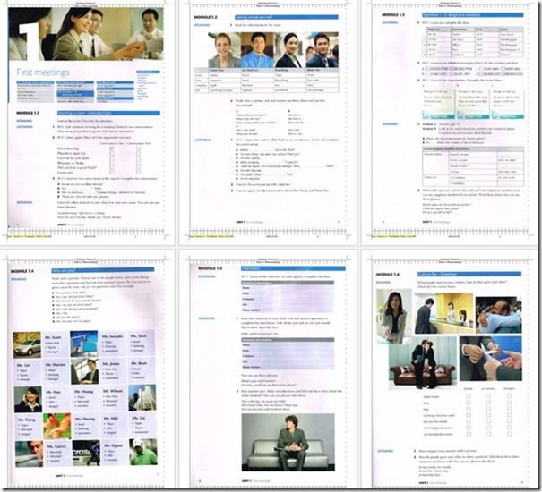Viewport: 542px width, 492px height.
Task: Select the 'Ms. Iwasaki' card
Action: [x=113, y=344]
